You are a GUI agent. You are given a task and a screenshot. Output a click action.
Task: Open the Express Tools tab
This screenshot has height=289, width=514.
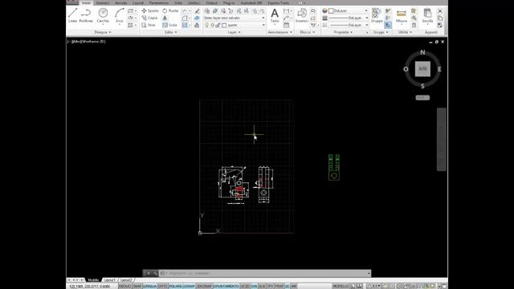pyautogui.click(x=279, y=2)
